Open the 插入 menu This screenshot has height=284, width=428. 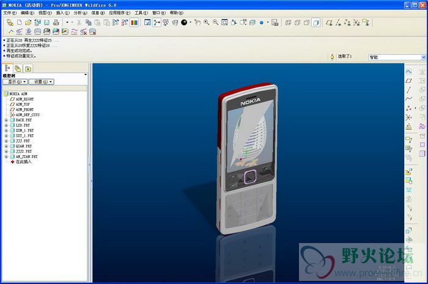63,13
